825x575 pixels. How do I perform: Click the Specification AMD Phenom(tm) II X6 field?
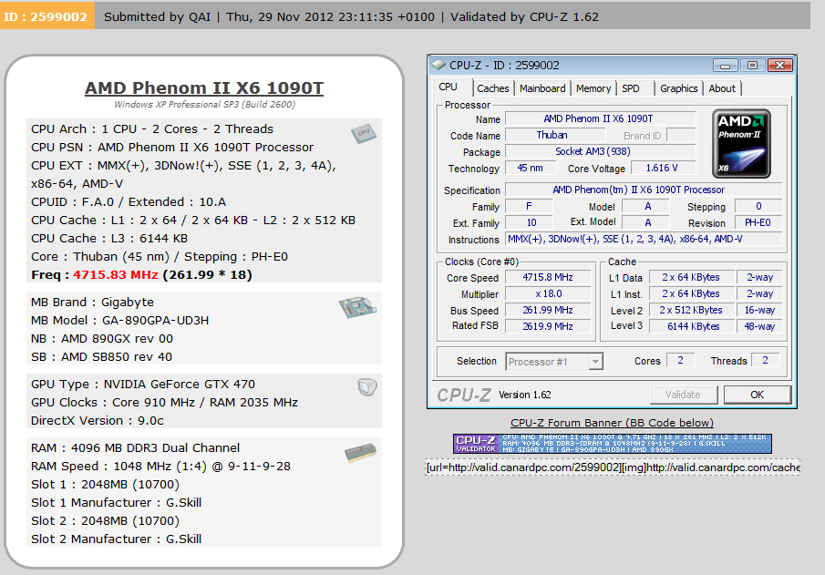pos(644,190)
